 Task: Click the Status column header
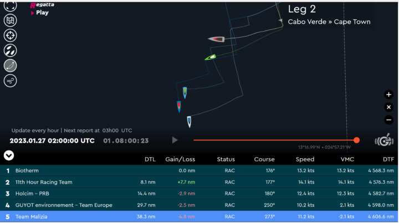point(226,159)
